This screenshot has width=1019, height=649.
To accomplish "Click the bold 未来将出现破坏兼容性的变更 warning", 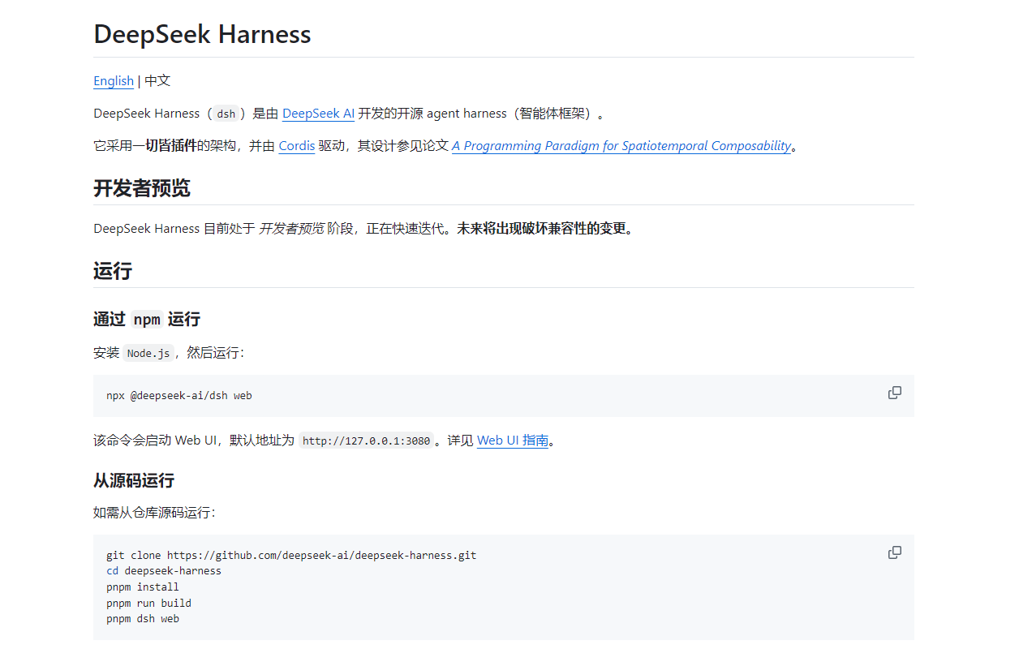I will [x=547, y=229].
